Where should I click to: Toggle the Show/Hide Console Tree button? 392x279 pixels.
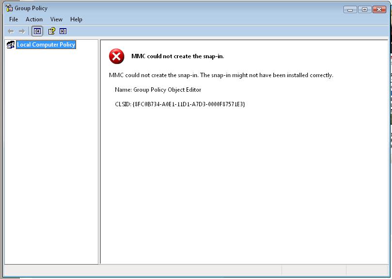pos(37,31)
